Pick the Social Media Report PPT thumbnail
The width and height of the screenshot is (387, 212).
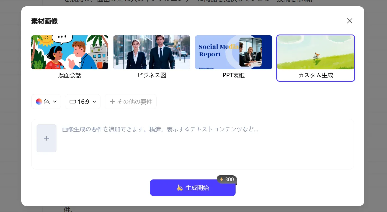coord(233,52)
